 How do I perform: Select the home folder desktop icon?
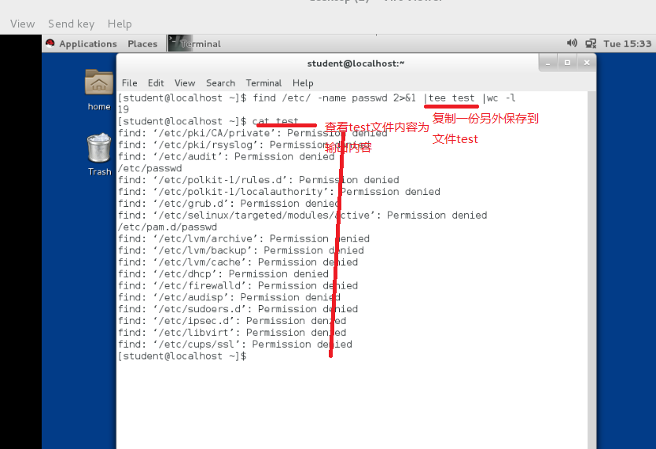(x=99, y=90)
